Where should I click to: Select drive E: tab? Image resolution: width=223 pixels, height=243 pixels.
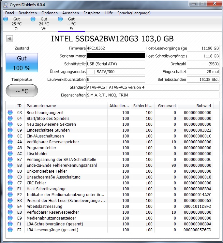pos(71,24)
